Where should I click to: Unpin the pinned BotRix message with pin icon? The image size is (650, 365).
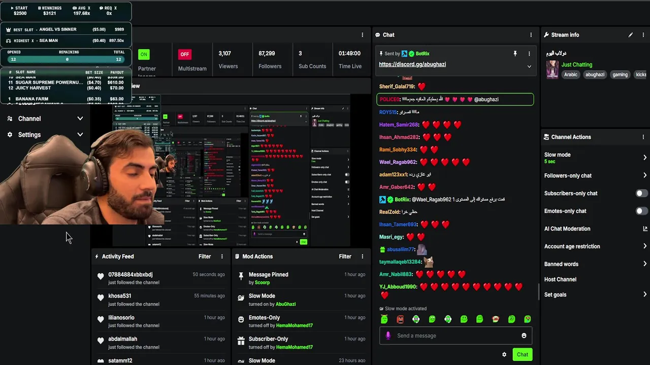[x=515, y=53]
